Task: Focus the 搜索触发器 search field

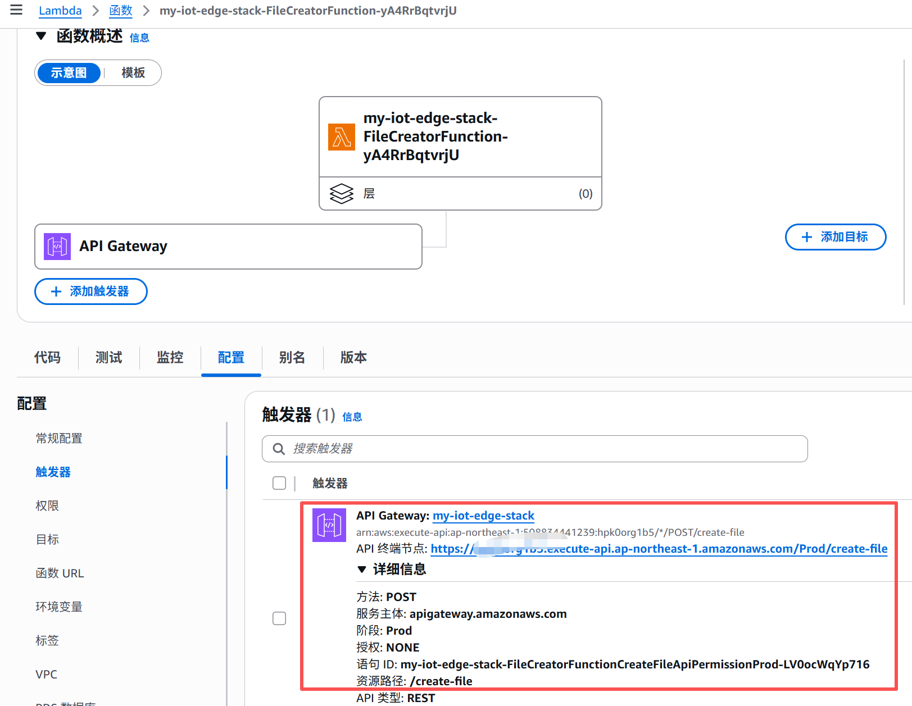Action: click(x=535, y=449)
